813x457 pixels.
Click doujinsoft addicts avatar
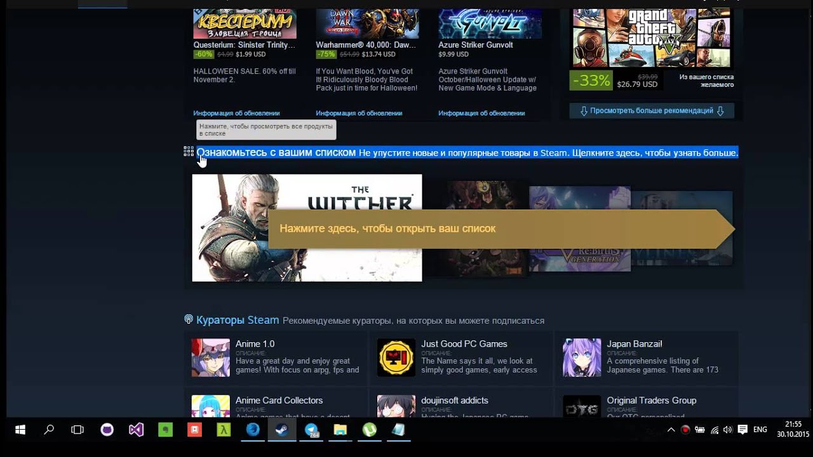pyautogui.click(x=396, y=406)
